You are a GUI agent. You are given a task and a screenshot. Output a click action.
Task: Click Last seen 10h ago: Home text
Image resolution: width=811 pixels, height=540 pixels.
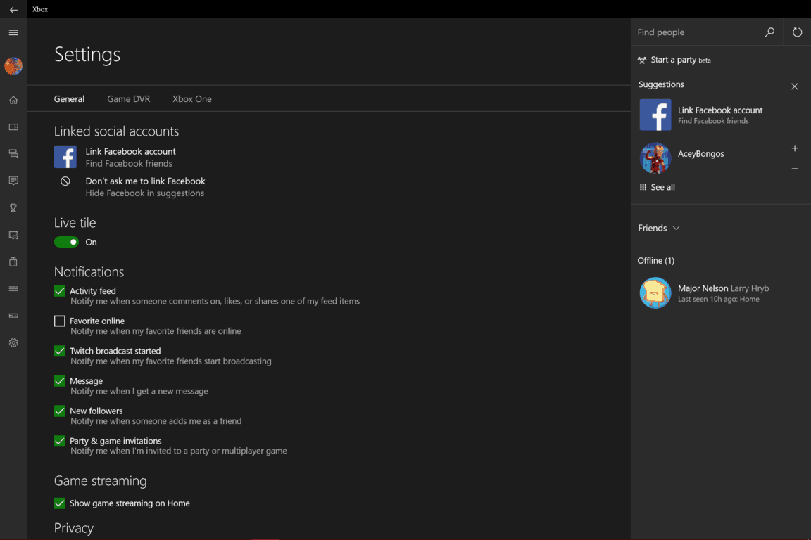coord(718,300)
